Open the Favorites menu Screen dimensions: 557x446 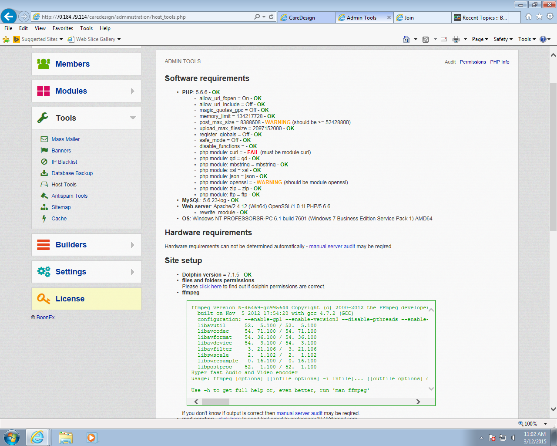pyautogui.click(x=63, y=28)
